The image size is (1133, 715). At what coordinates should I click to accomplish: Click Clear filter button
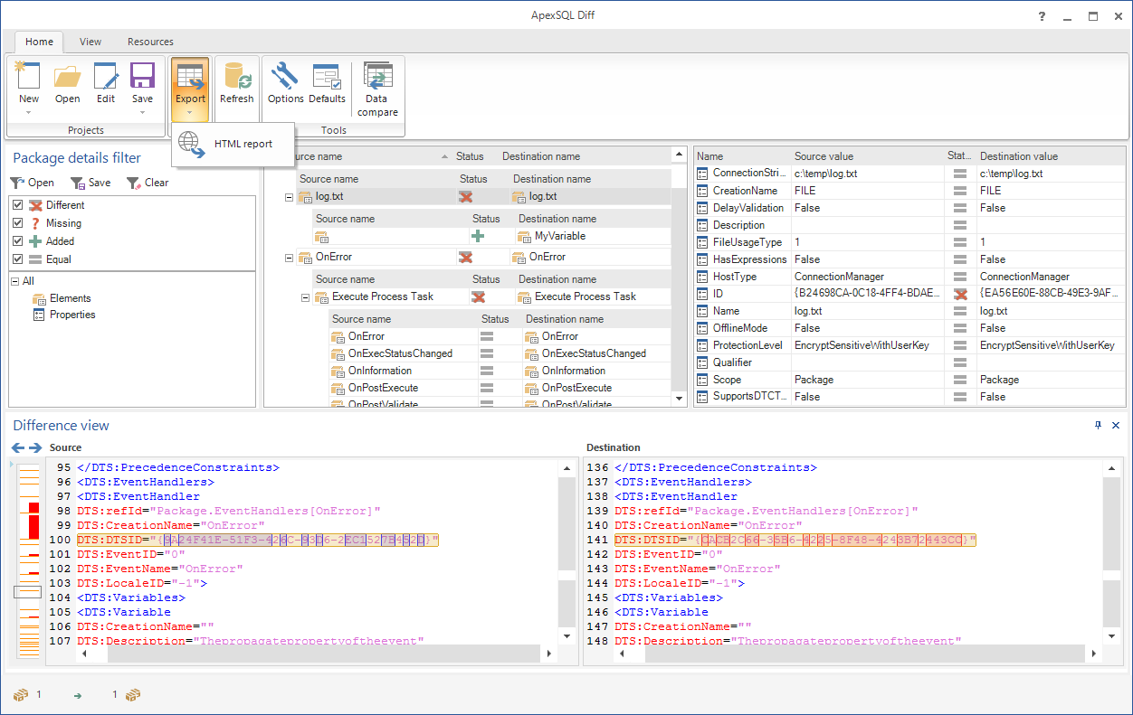[x=148, y=183]
